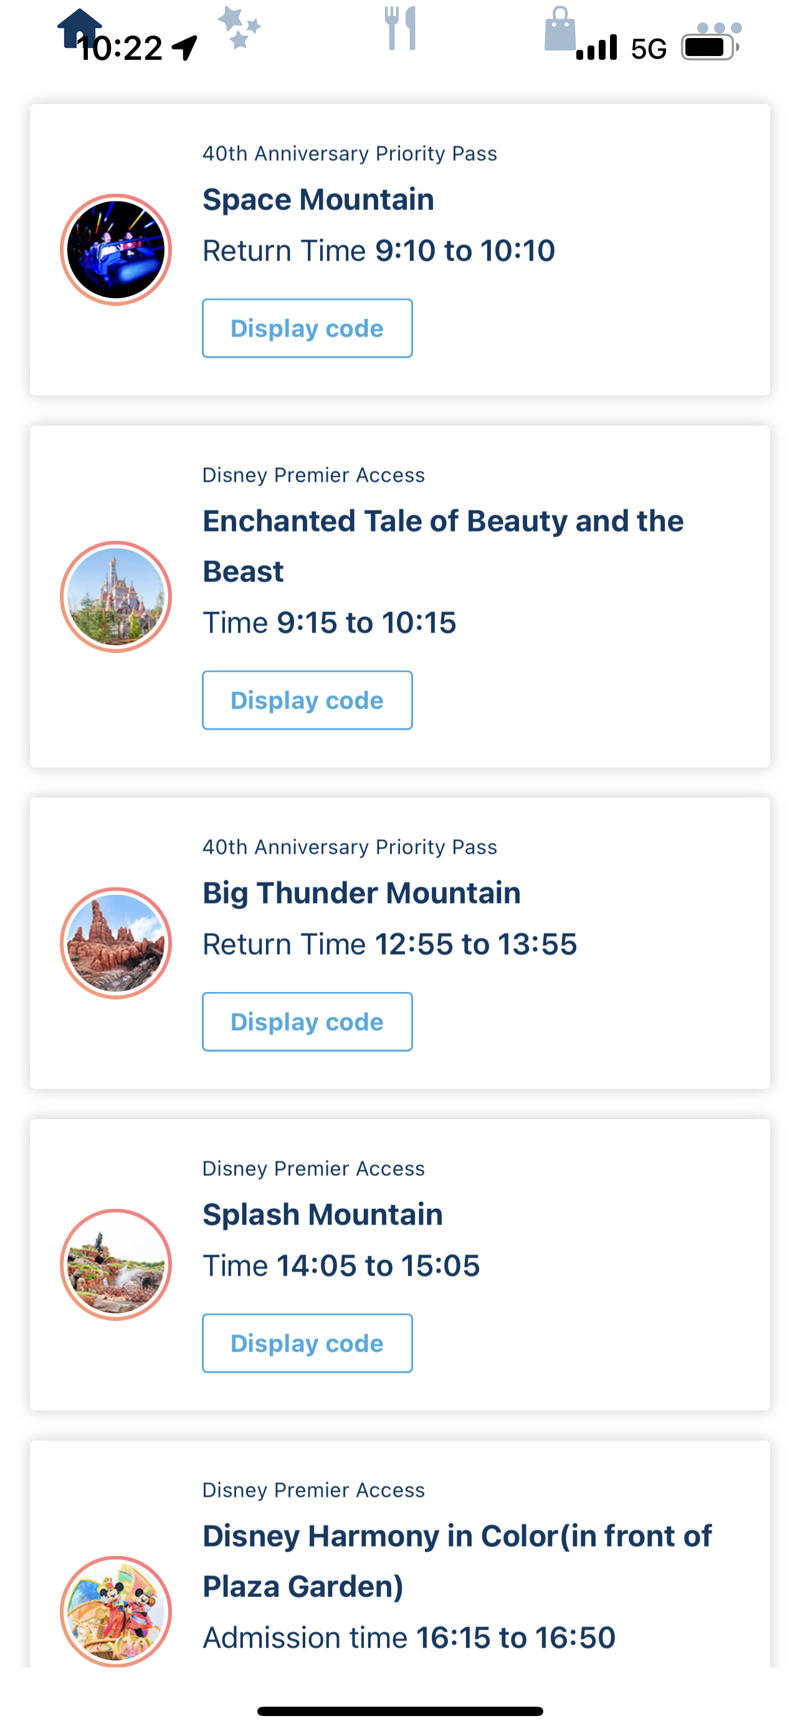The image size is (800, 1731).
Task: Display code for Space Mountain pass
Action: (307, 328)
